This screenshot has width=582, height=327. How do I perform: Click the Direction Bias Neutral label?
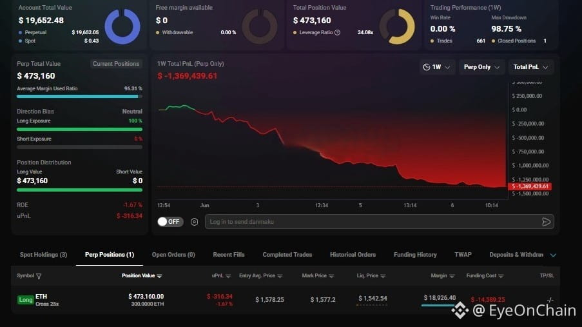(132, 112)
